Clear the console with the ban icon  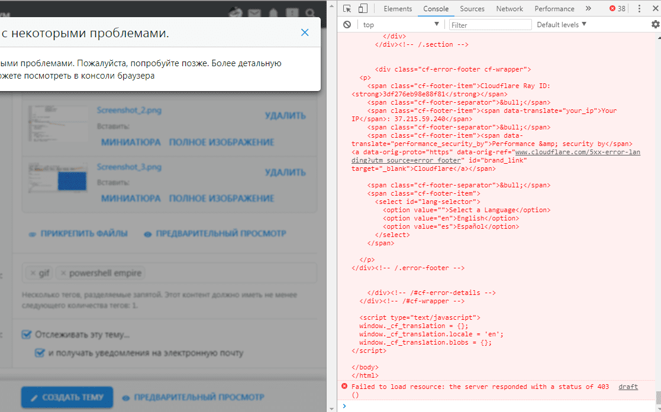pyautogui.click(x=347, y=24)
